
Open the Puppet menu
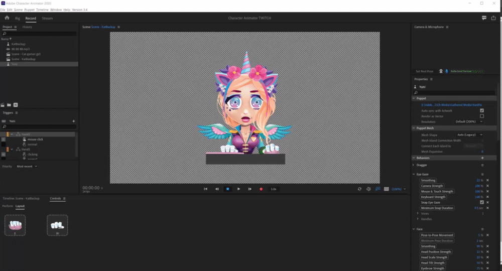click(29, 10)
